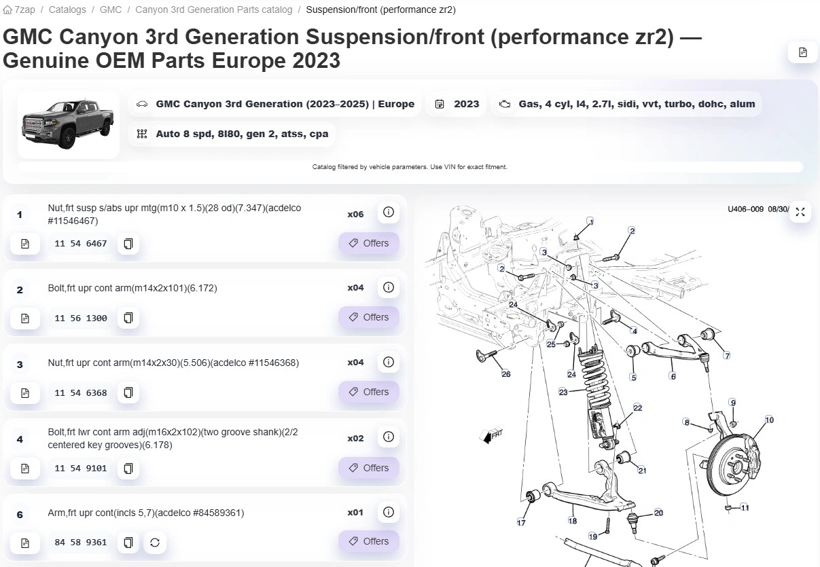Open info for part 1 nut
820x567 pixels.
[389, 213]
